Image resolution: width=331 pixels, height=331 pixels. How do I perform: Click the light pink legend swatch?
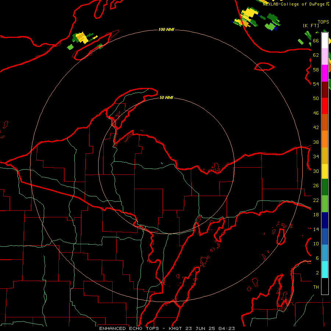[x=325, y=57]
